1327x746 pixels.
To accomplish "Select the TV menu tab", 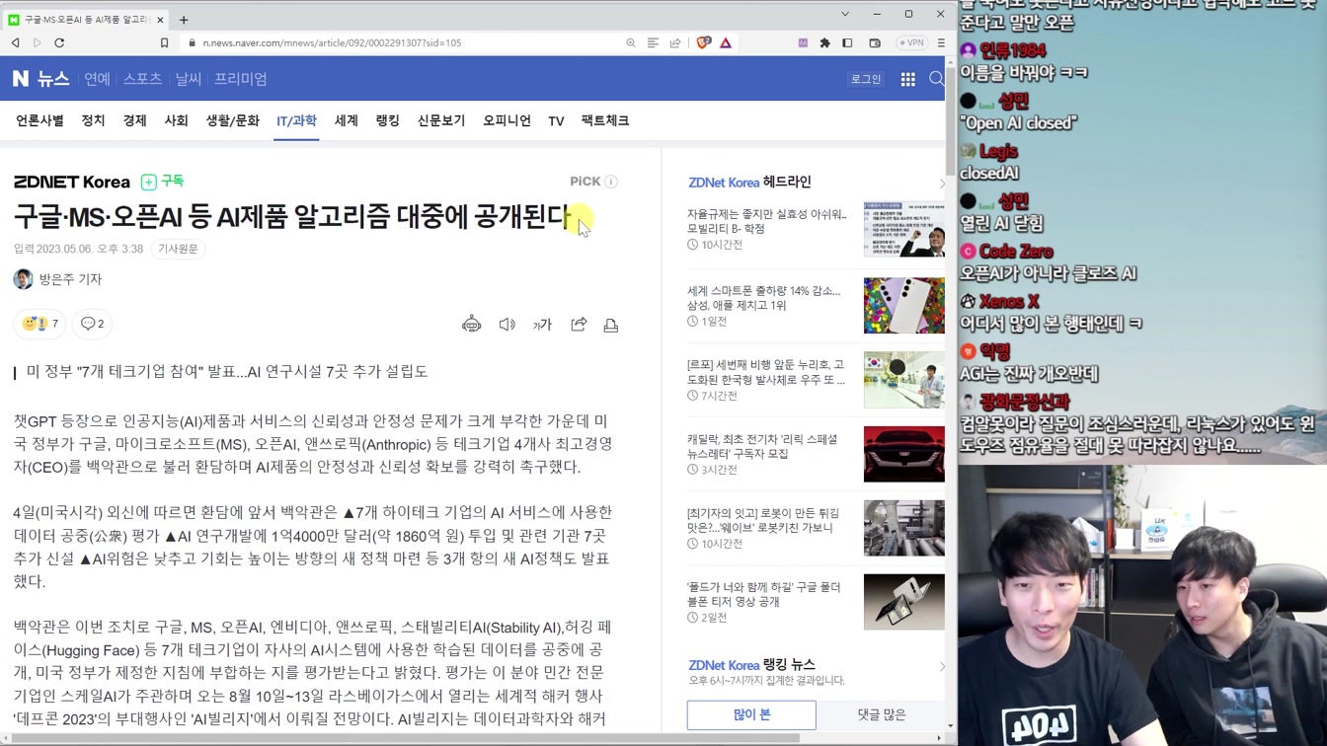I will [556, 120].
